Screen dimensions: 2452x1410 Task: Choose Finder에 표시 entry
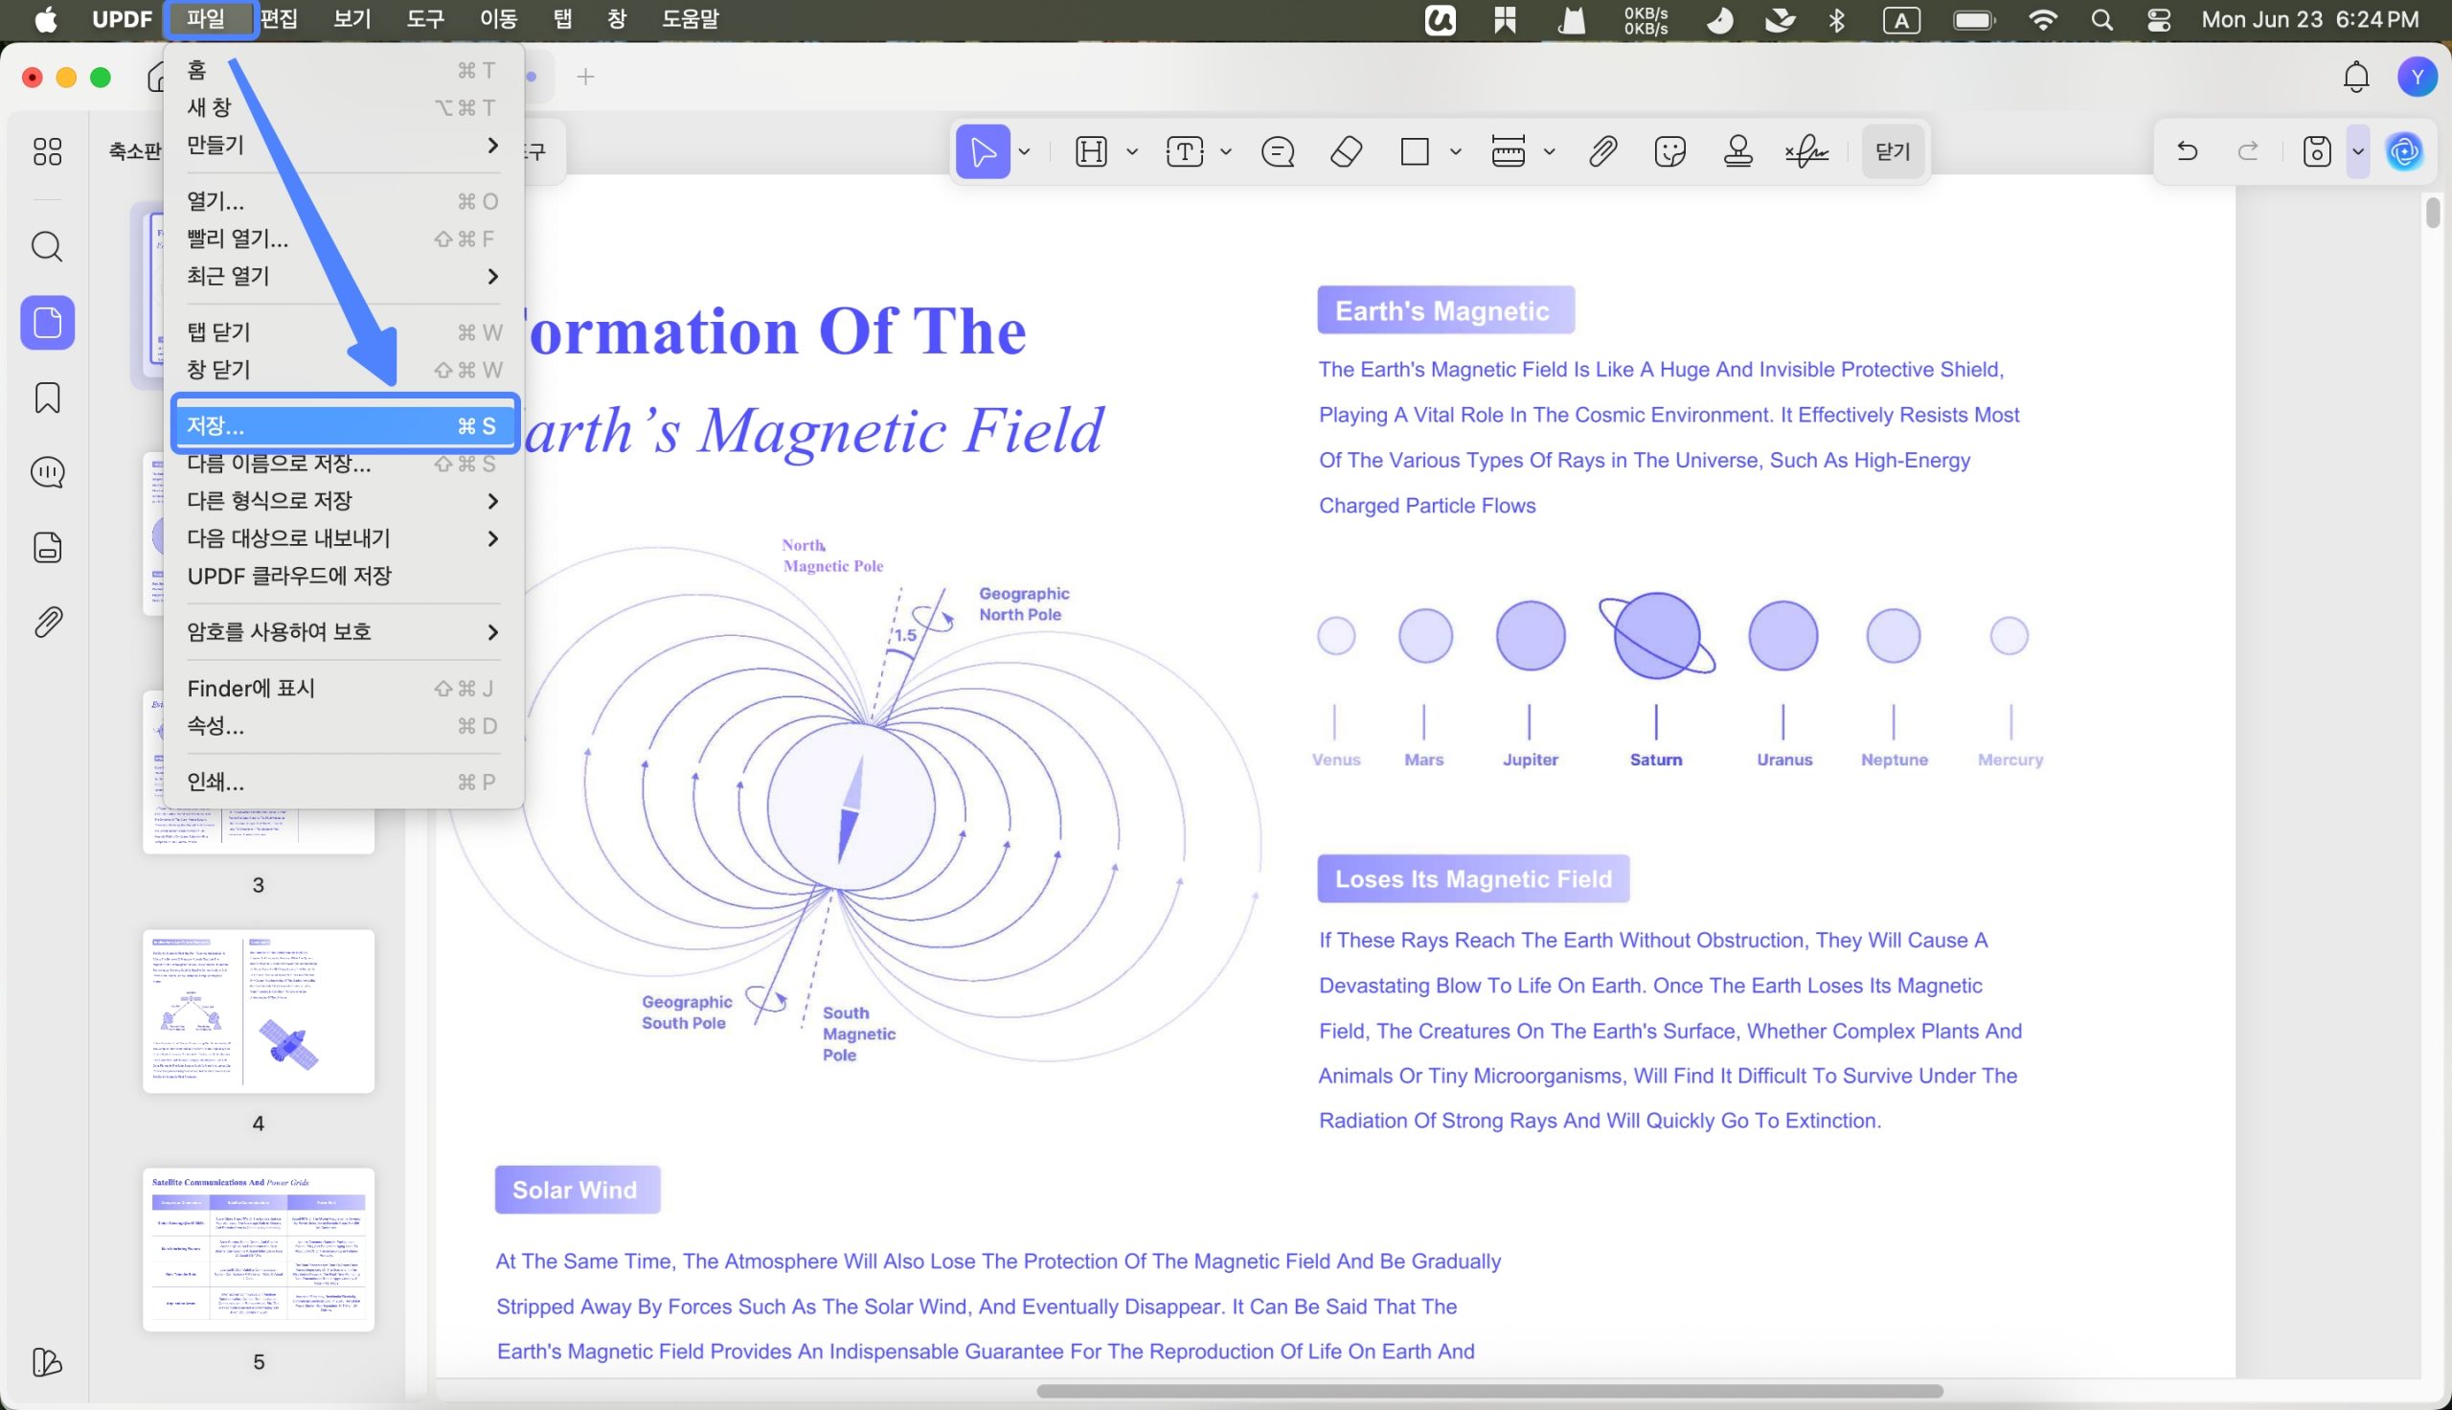point(344,689)
